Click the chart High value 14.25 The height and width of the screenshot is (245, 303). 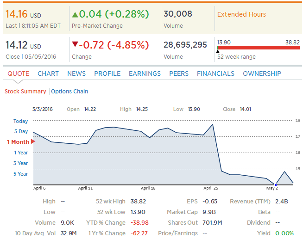[x=142, y=109]
